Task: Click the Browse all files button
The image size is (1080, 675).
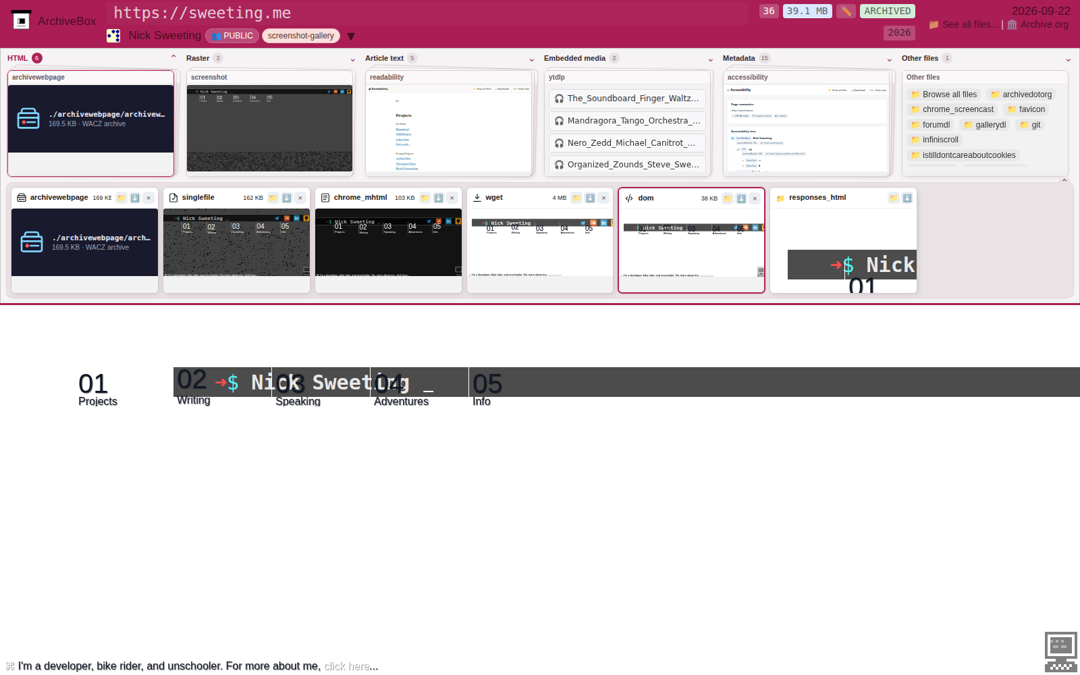Action: coord(944,94)
